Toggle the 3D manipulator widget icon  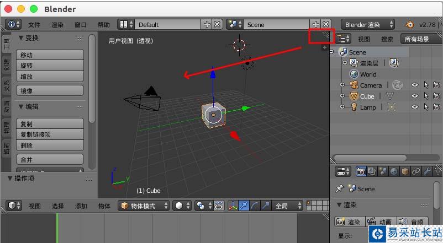tap(233, 206)
